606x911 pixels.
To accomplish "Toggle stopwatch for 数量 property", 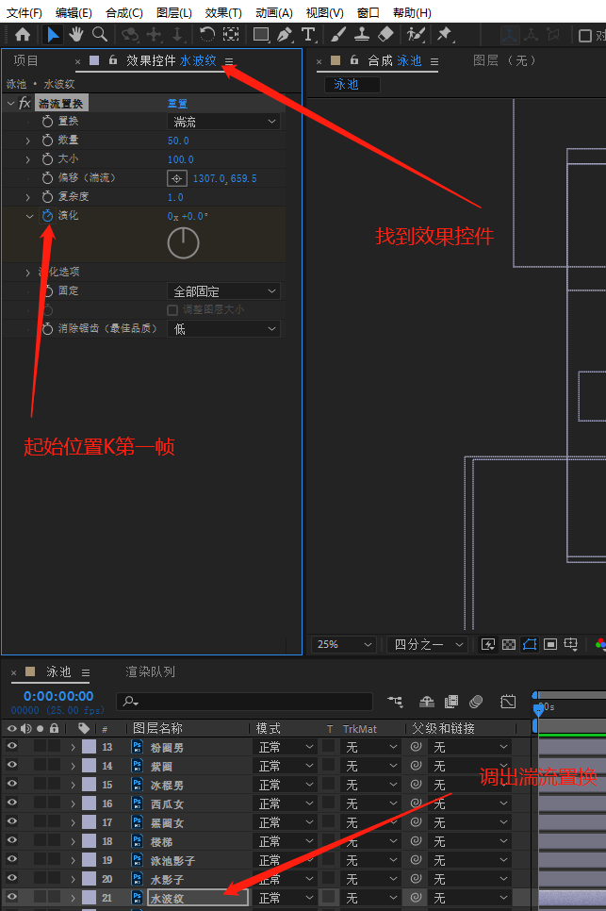I will pos(47,140).
